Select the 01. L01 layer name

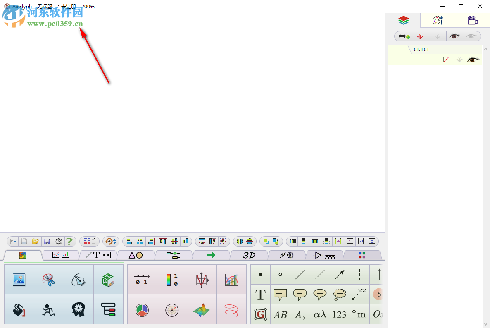[x=421, y=50]
